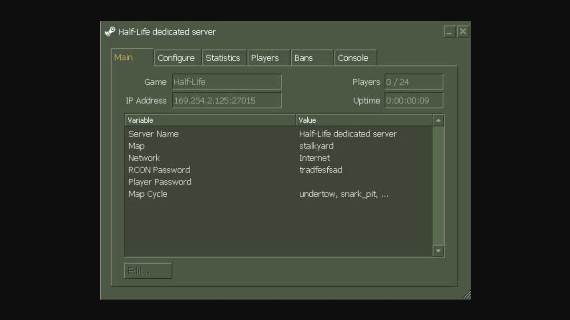This screenshot has height=320, width=570.
Task: Click the Steam icon in the title bar
Action: 111,32
